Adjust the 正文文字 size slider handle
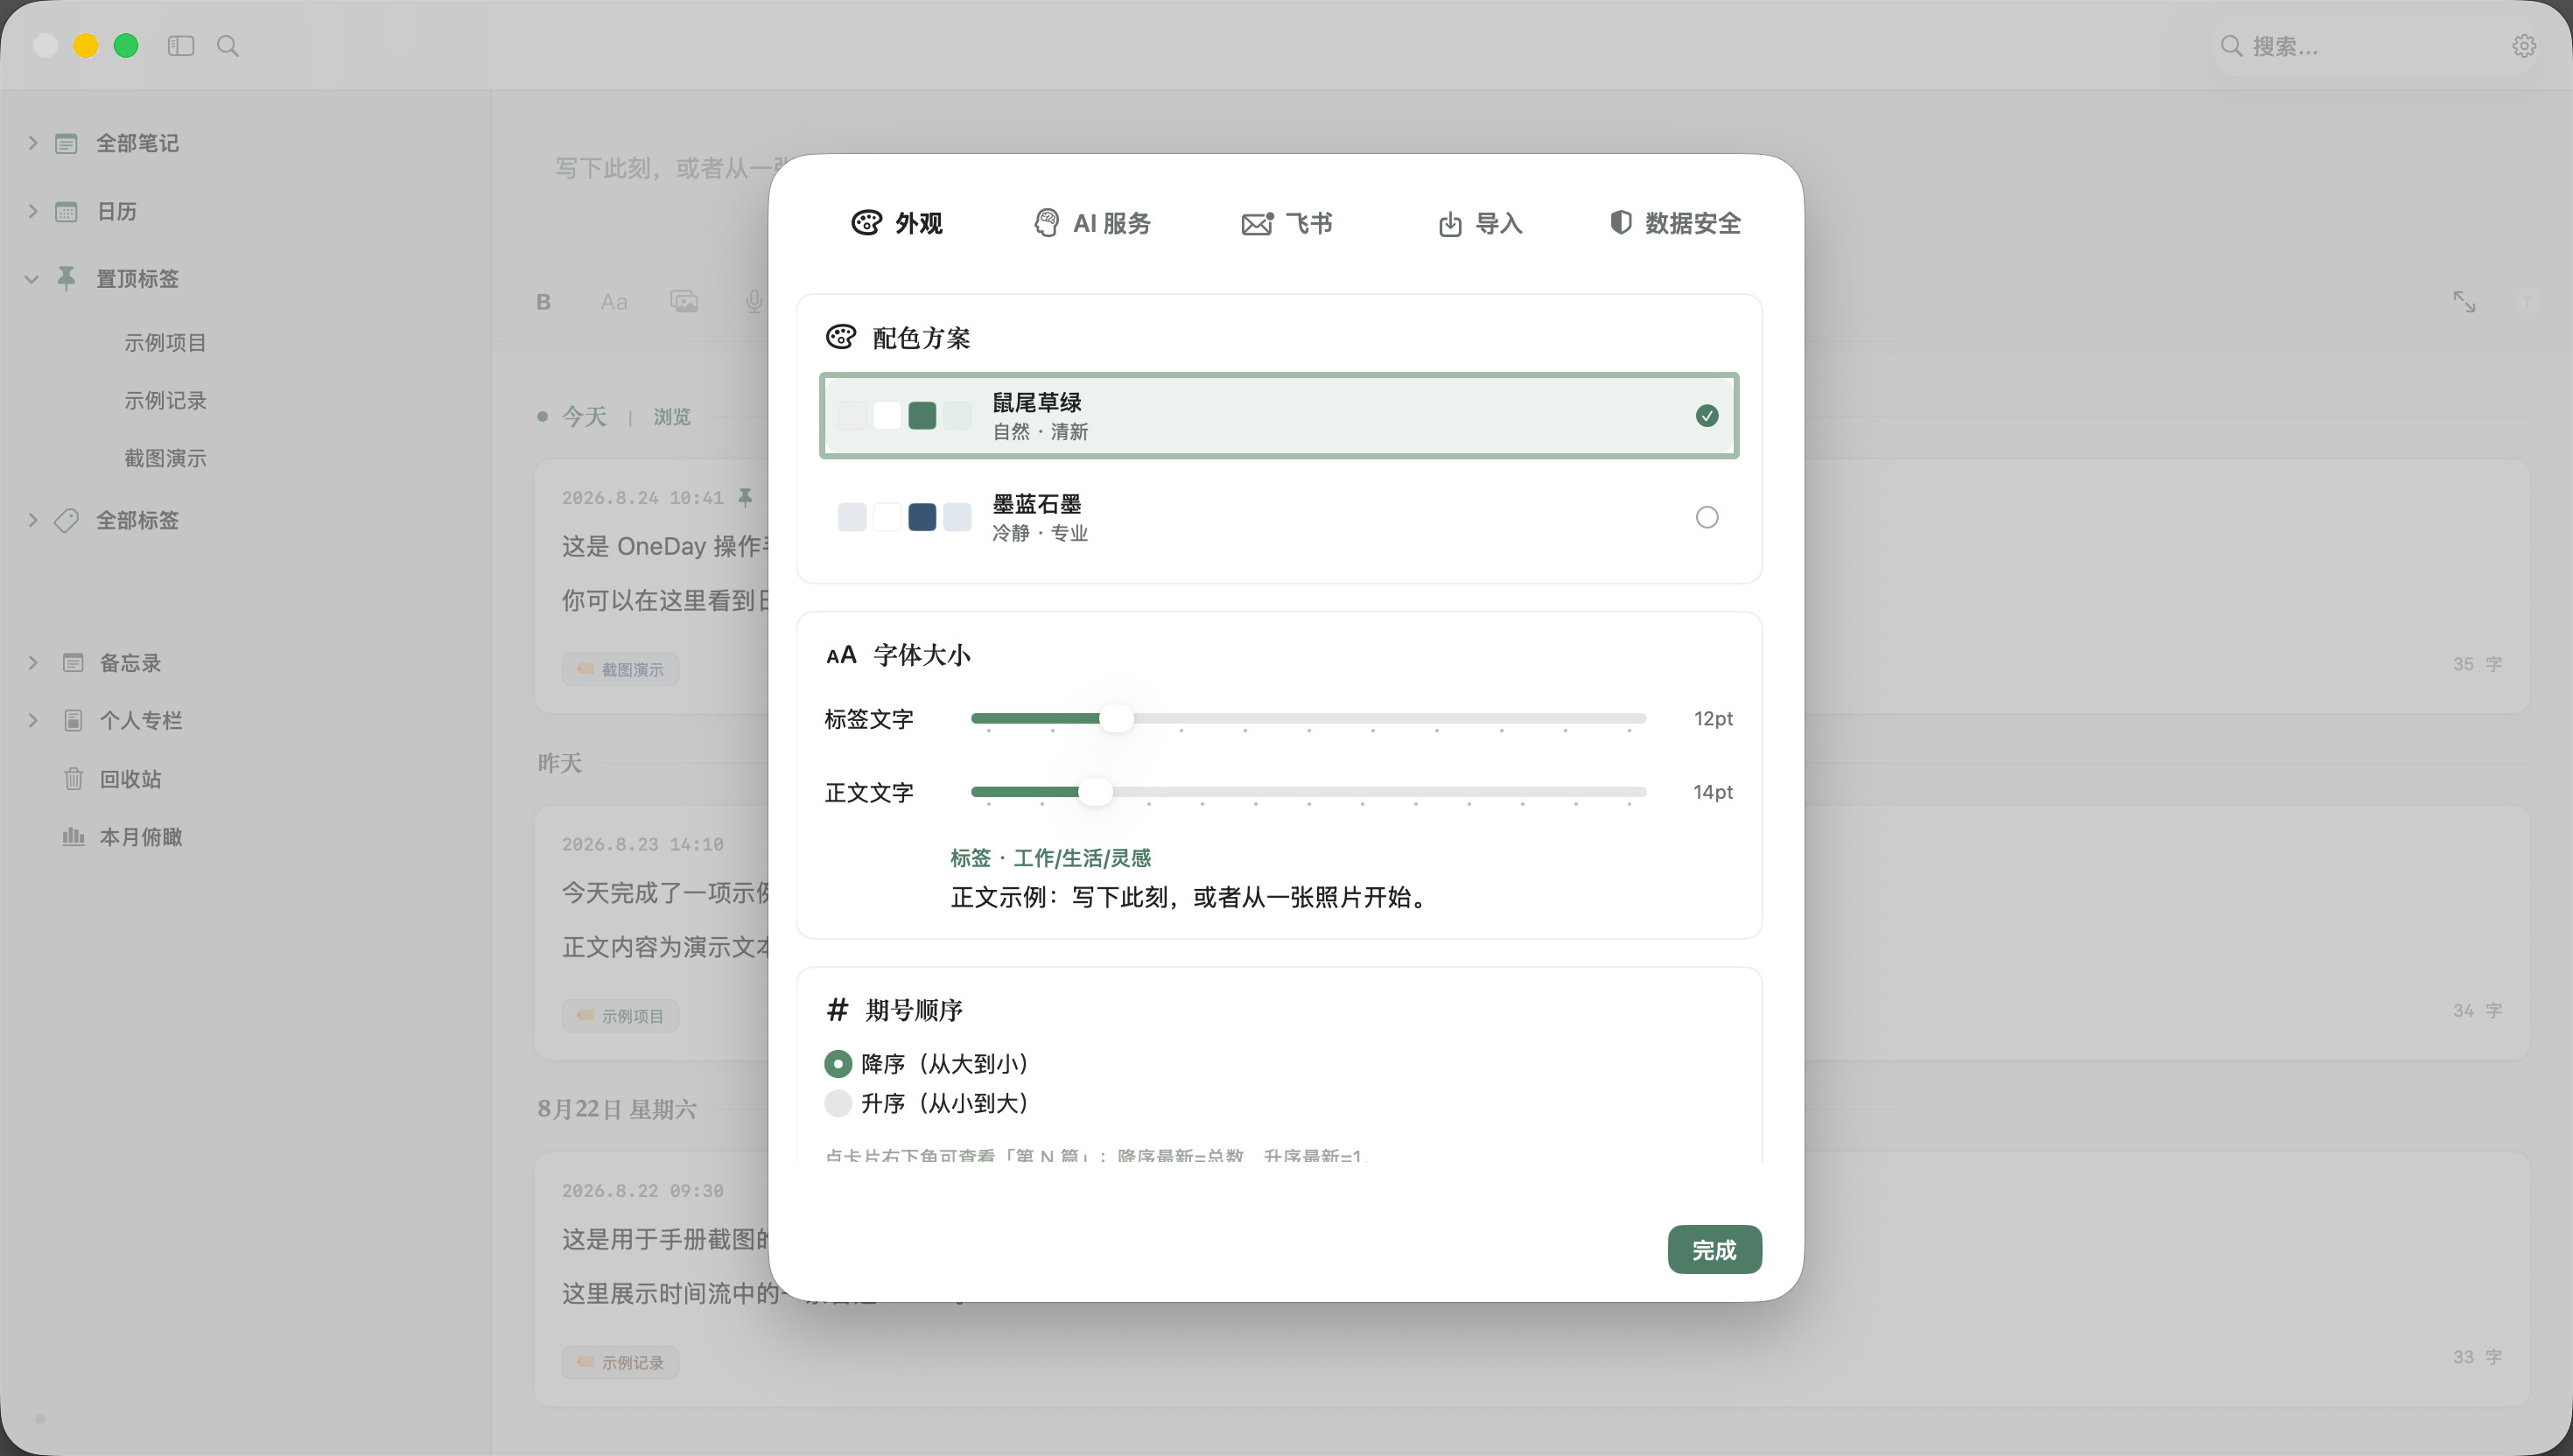The image size is (2573, 1456). coord(1095,792)
